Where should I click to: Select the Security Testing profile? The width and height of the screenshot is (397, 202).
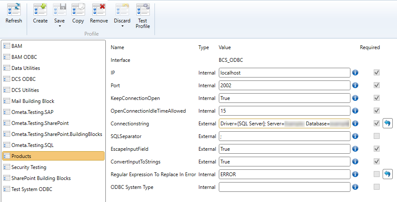click(x=29, y=167)
